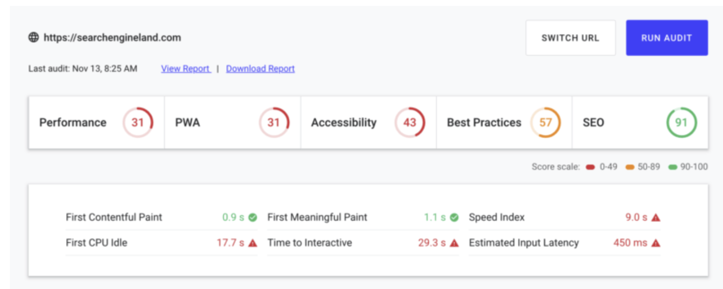Click the First Contentful Paint metric label

114,217
